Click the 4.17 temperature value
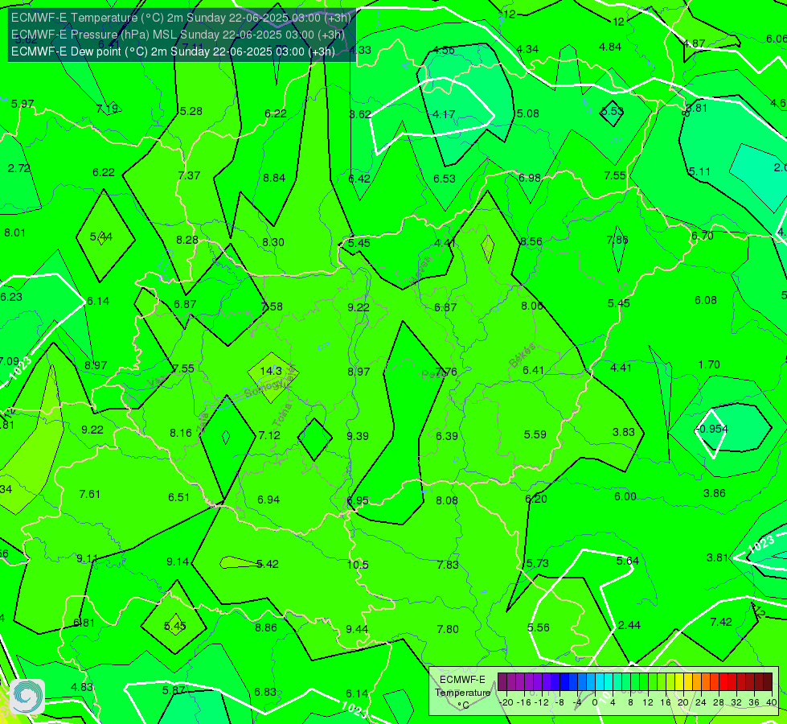Image resolution: width=787 pixels, height=724 pixels. (x=445, y=114)
